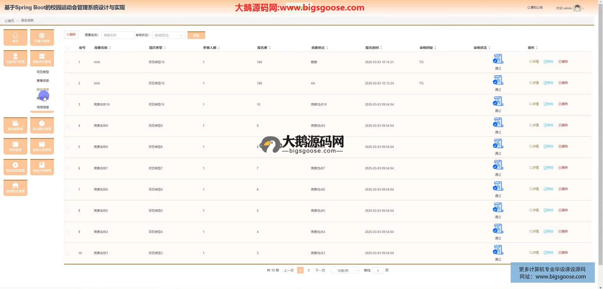Check the checkbox for row 1 AAA

68,62
